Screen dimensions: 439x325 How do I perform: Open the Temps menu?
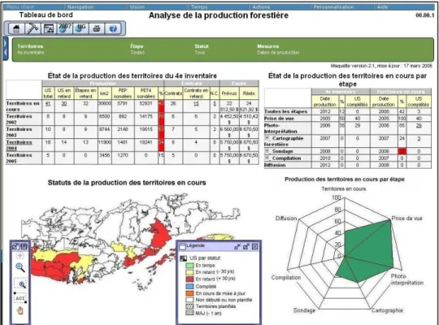199,7
